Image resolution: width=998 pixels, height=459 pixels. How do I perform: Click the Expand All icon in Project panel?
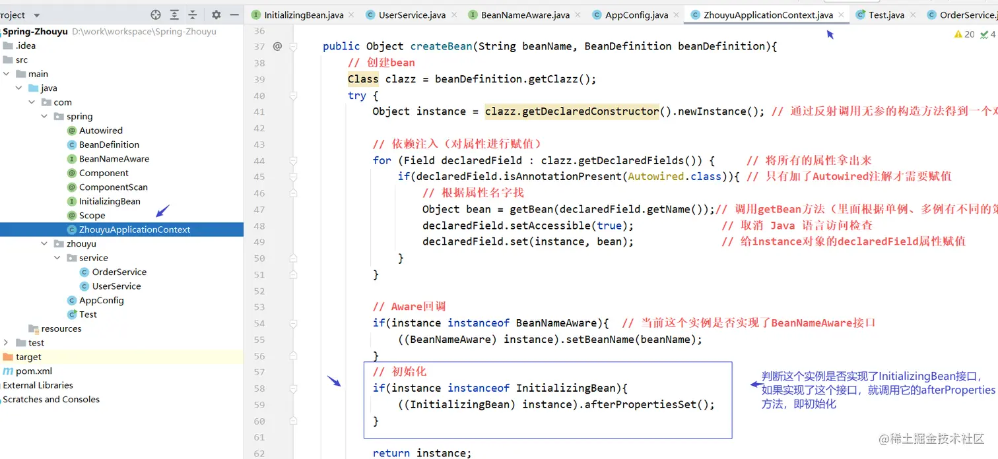(x=174, y=15)
